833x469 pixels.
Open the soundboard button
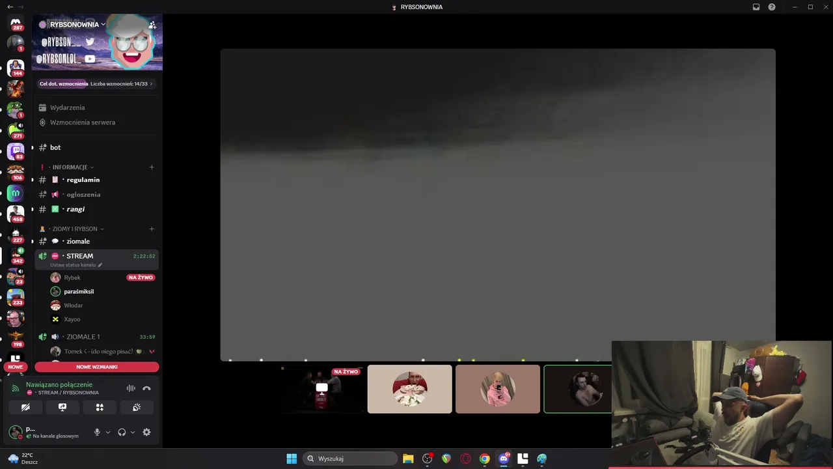137,407
